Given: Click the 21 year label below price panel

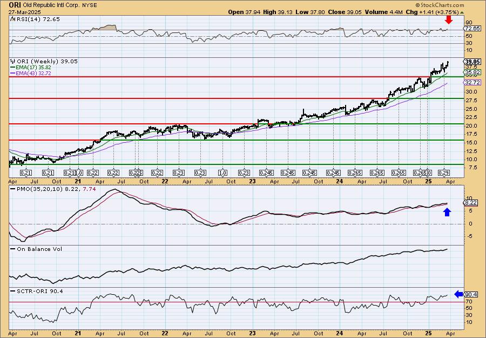Looking at the screenshot, I should [x=78, y=182].
